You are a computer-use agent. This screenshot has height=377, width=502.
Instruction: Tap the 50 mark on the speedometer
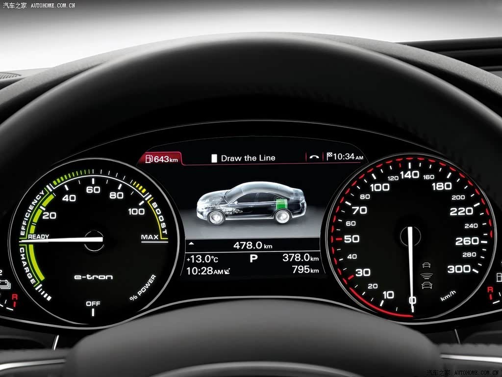click(x=351, y=239)
